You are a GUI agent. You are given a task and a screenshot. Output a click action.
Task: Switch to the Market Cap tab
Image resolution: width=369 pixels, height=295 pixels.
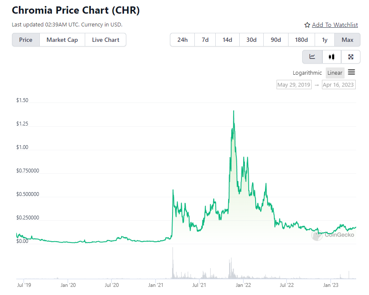[x=62, y=40]
